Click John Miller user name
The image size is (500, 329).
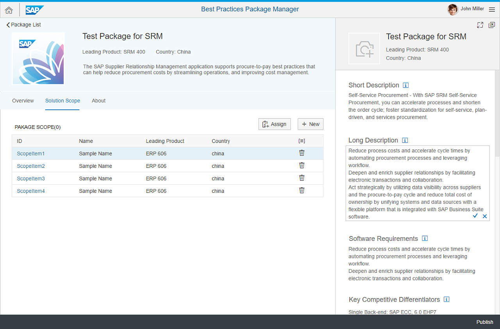pyautogui.click(x=472, y=9)
